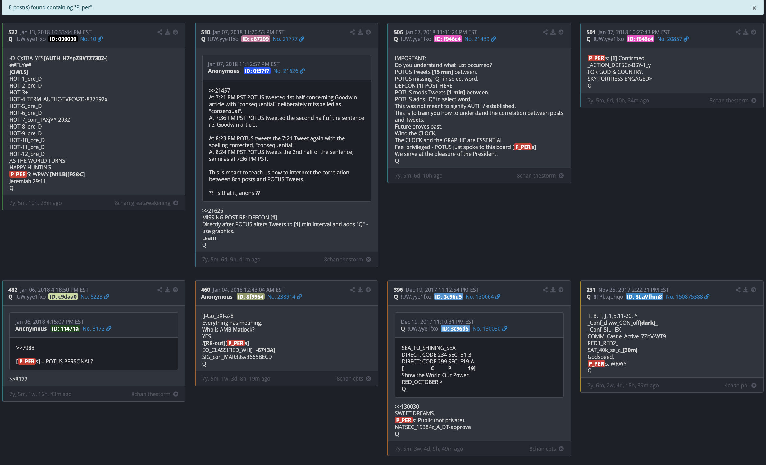766x465 pixels.
Task: Open the 'No. 130064' post link
Action: click(x=483, y=297)
